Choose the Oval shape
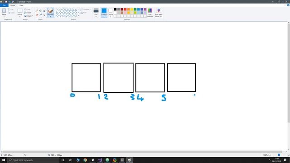The image size is (290, 163). coord(63,10)
